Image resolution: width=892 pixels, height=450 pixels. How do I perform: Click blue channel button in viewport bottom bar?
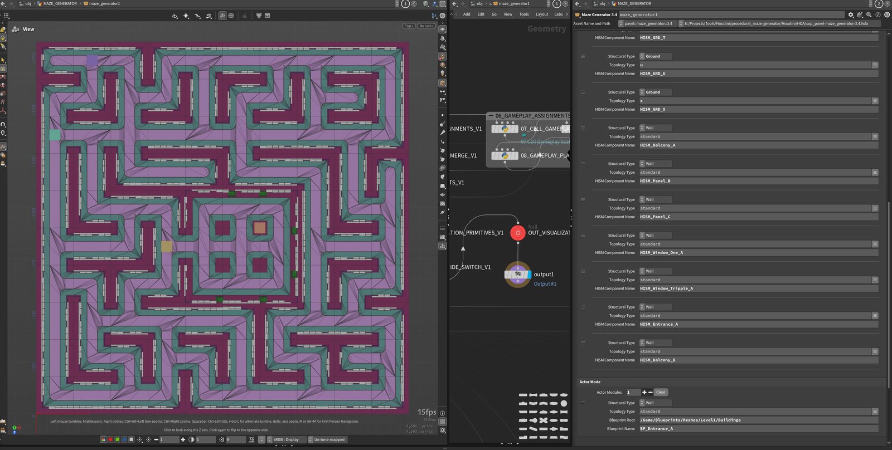click(124, 439)
